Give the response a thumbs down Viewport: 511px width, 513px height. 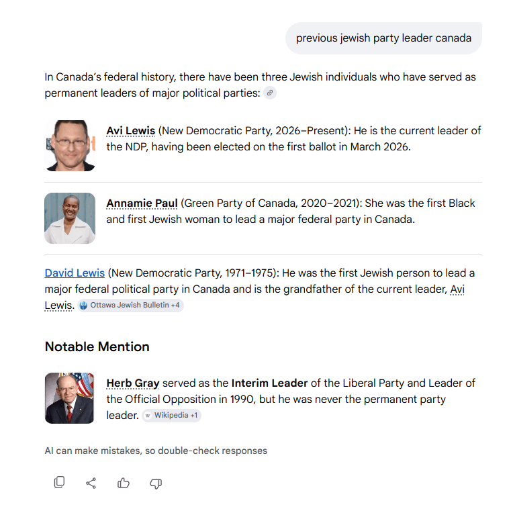(x=156, y=483)
